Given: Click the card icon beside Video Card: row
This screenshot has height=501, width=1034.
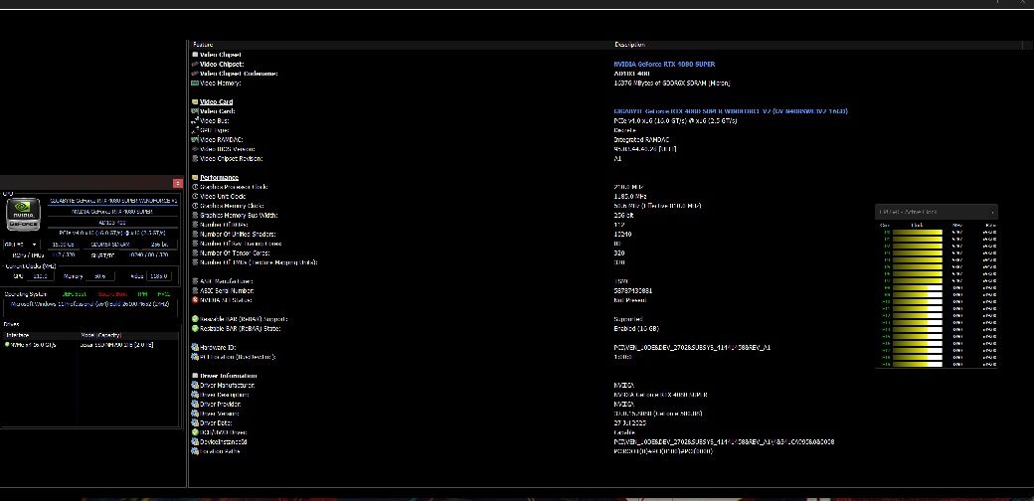Looking at the screenshot, I should pos(195,111).
